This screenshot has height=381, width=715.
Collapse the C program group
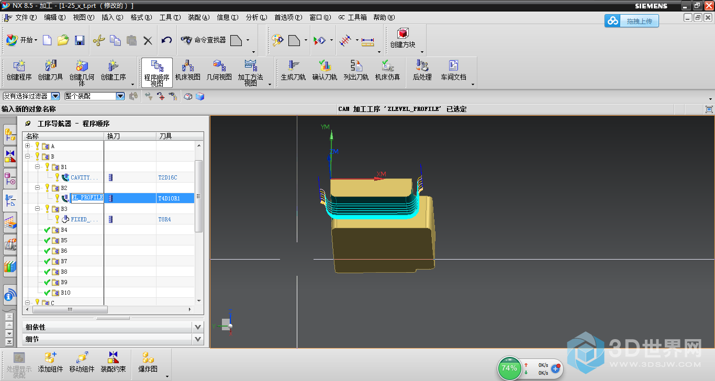(x=28, y=302)
